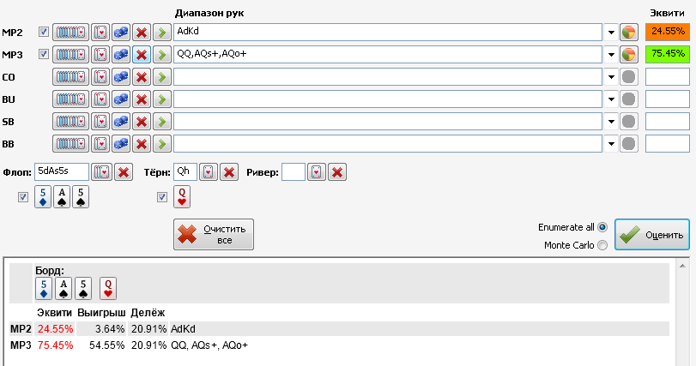Open turn card picker icon

click(x=209, y=172)
